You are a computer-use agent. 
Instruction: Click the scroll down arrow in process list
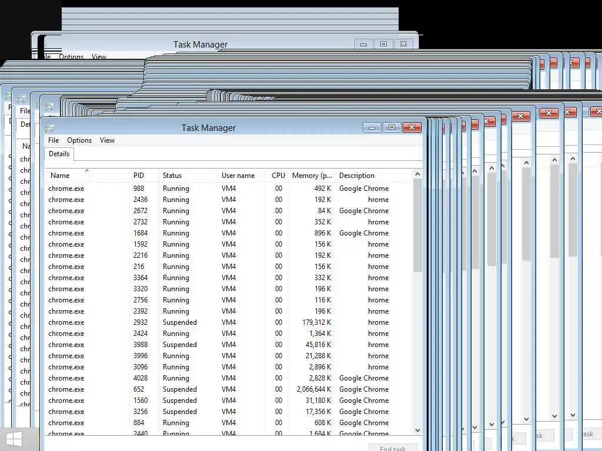pyautogui.click(x=418, y=430)
